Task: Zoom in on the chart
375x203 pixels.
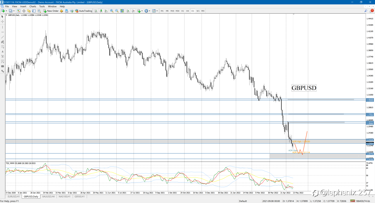Action: click(x=112, y=11)
